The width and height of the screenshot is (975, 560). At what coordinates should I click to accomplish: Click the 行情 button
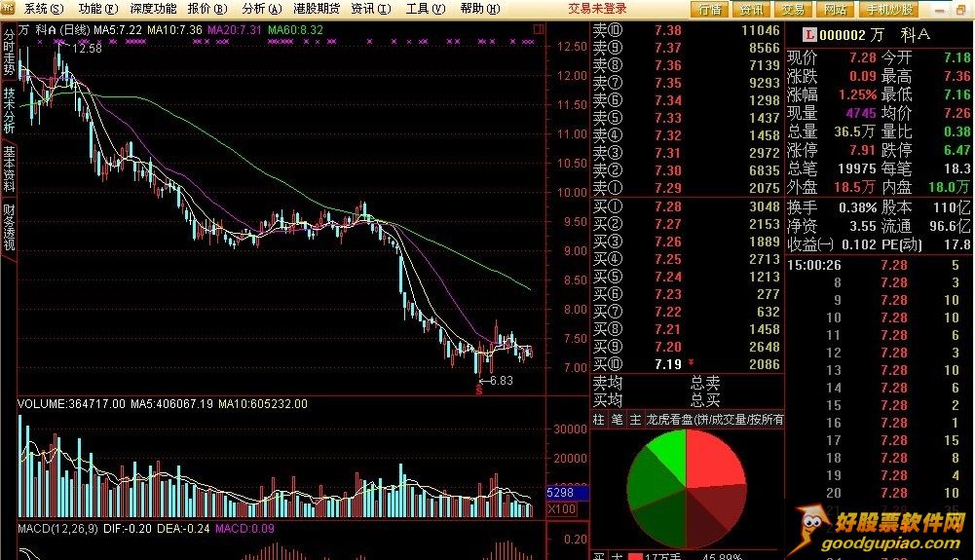(709, 10)
